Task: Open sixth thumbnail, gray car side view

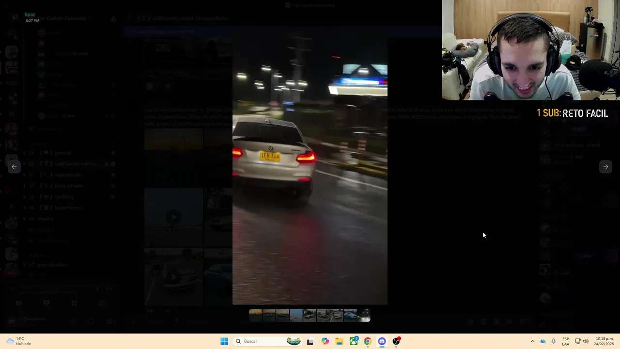Action: click(323, 316)
